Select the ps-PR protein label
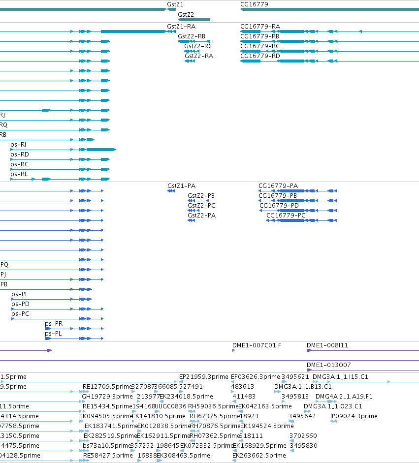Screen dimensions: 419x463 click(x=54, y=324)
